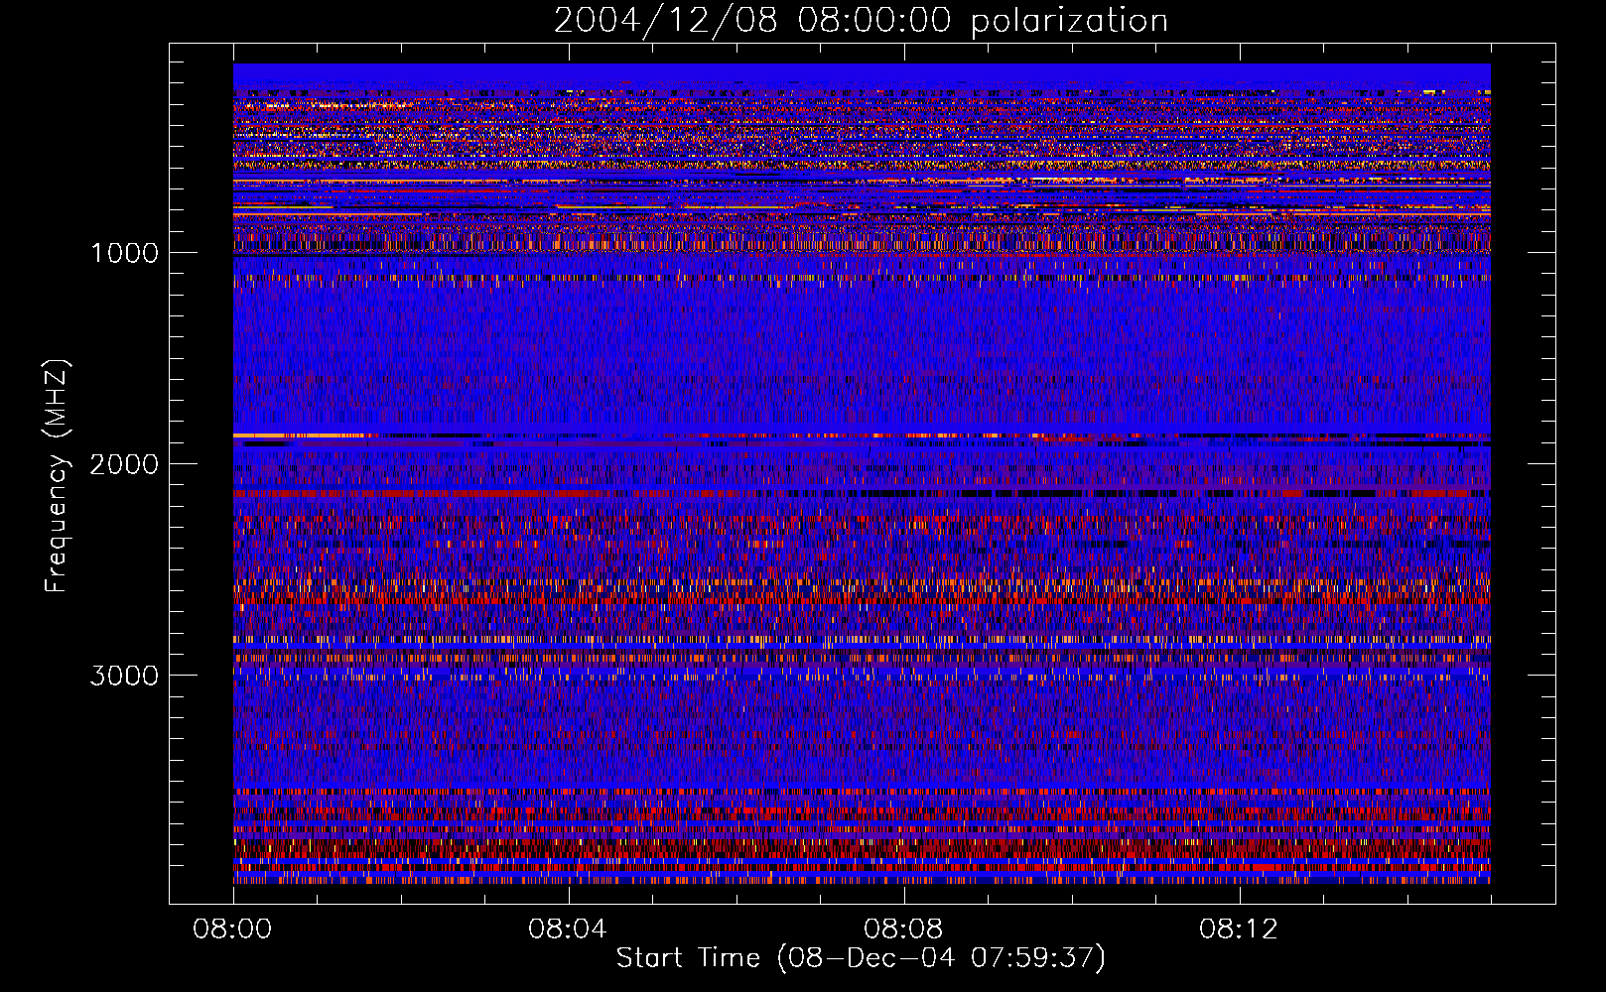Click the plot title '2004/12/08 08:00:00 polarization'

pos(861,21)
